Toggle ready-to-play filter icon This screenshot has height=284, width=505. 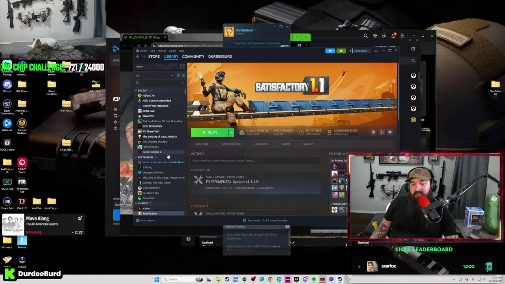click(x=183, y=75)
